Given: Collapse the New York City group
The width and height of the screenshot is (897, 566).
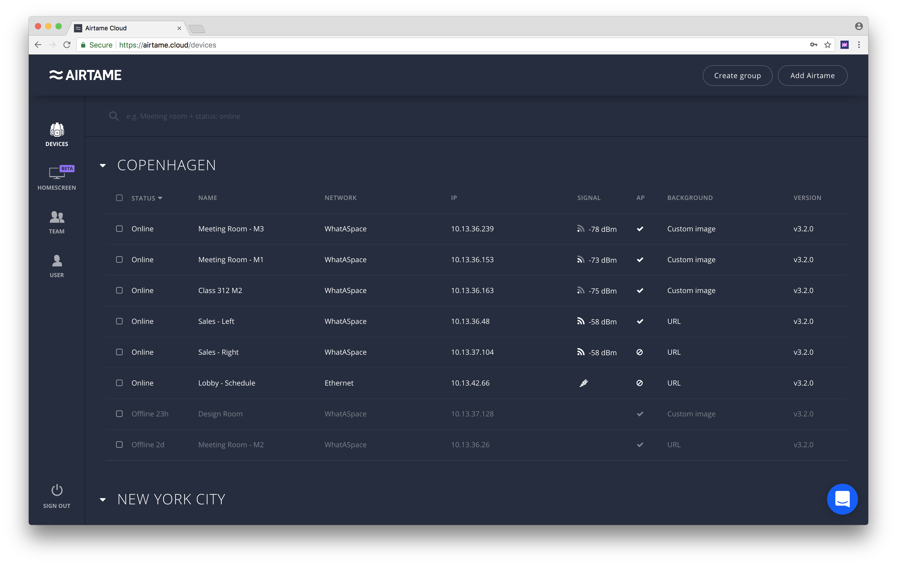Looking at the screenshot, I should (103, 500).
